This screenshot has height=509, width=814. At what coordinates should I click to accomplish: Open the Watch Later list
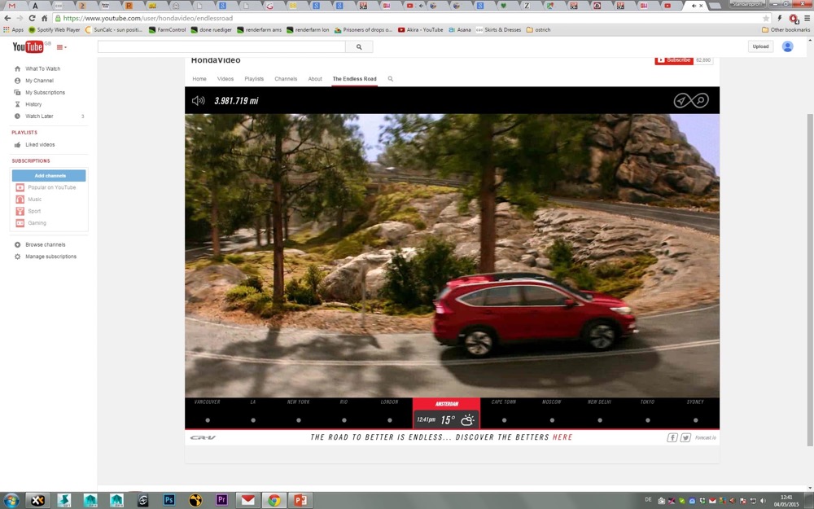(39, 116)
